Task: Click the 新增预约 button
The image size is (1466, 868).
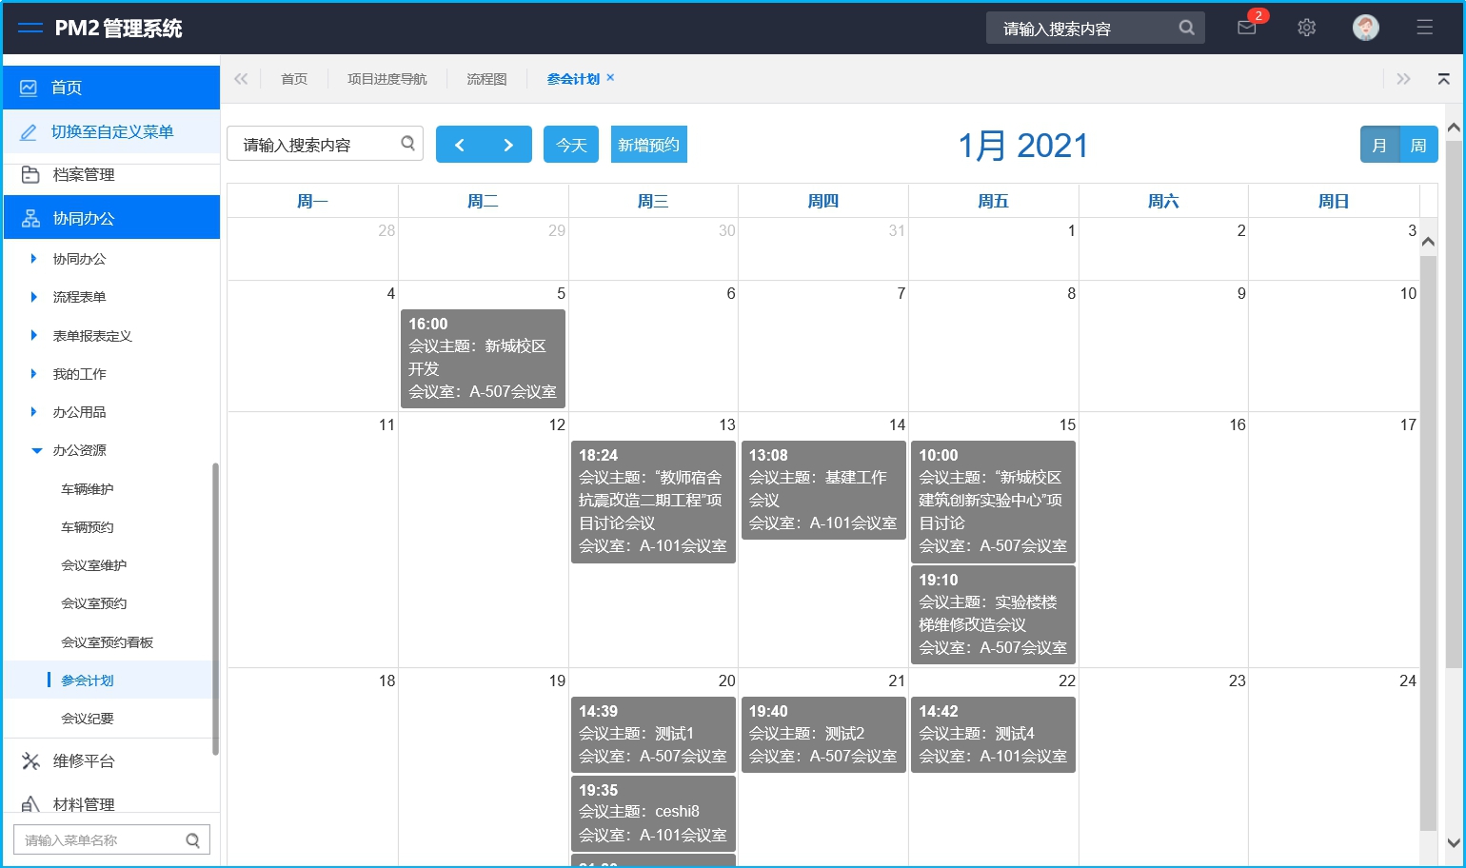Action: [x=648, y=145]
